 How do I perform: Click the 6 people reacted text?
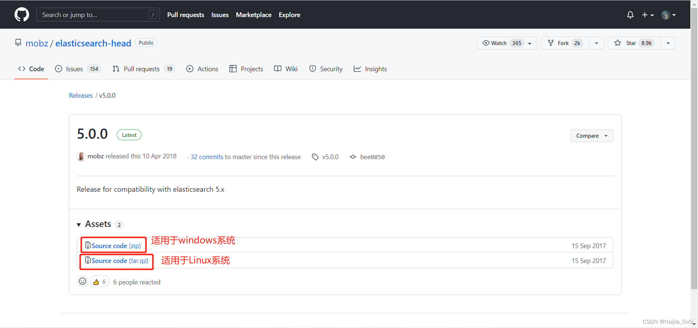[x=137, y=282]
